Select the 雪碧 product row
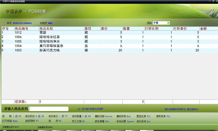The width and height of the screenshot is (218, 131). pyautogui.click(x=110, y=32)
